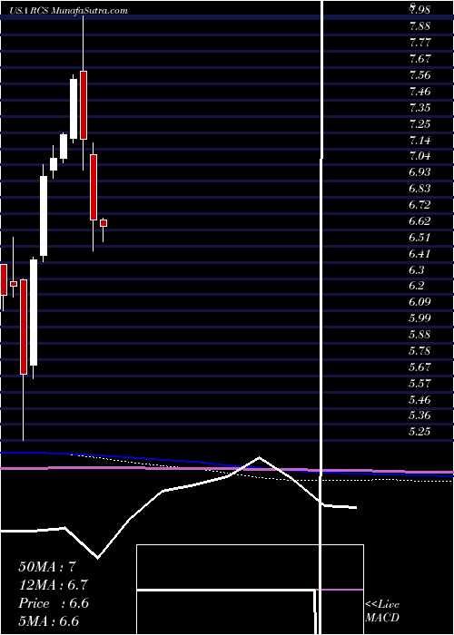The height and width of the screenshot is (635, 454).
Task: Click the 7.04 price axis label
Action: 419,156
